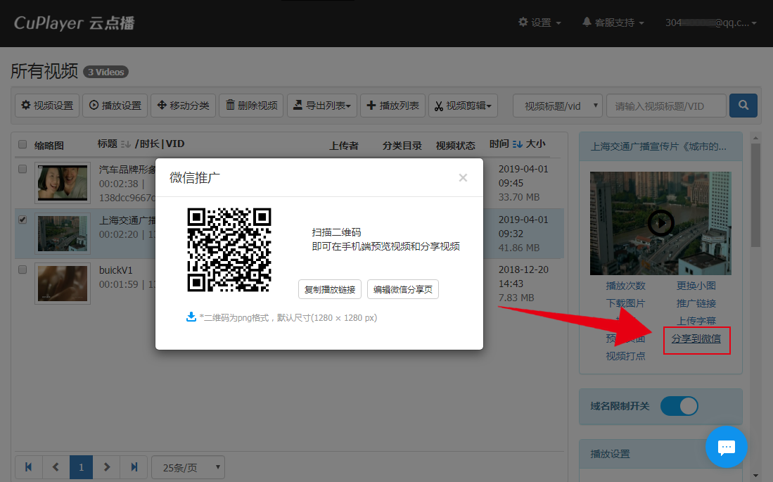
Task: Go to the first page of results
Action: click(x=29, y=467)
